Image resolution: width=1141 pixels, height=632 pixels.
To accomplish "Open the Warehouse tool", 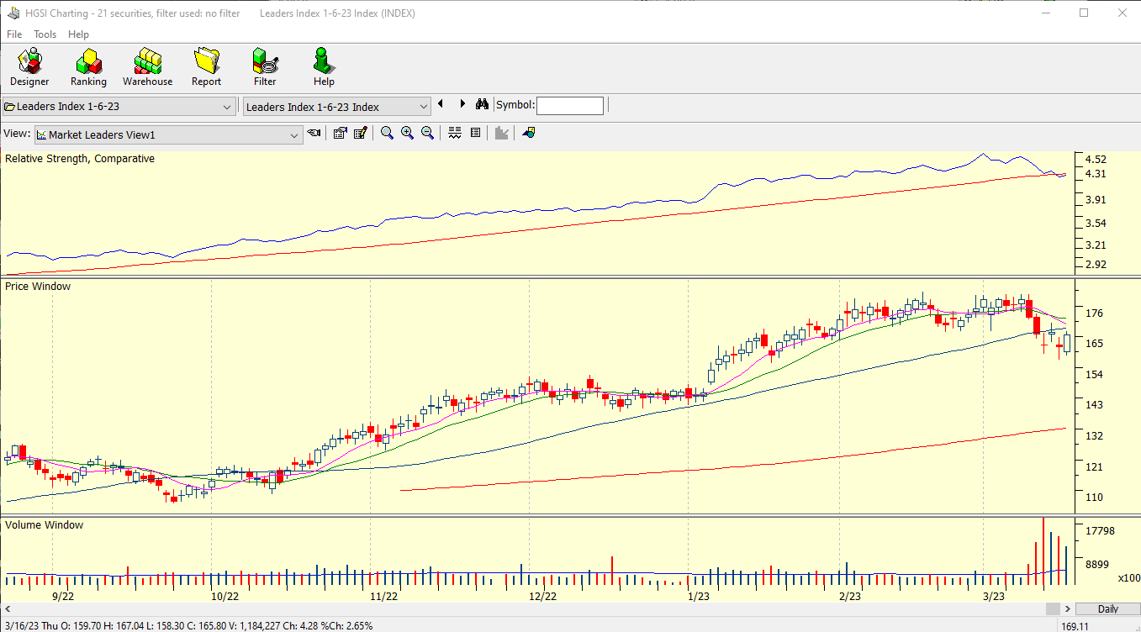I will (147, 67).
